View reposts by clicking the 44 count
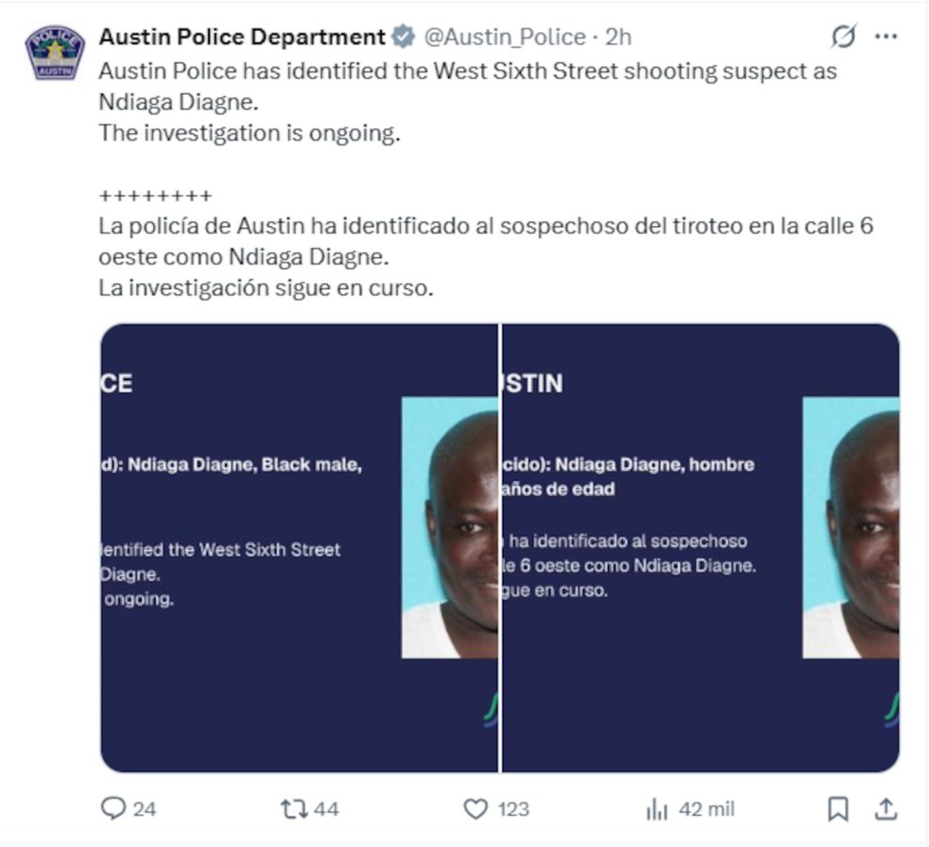Image resolution: width=929 pixels, height=847 pixels. 327,808
